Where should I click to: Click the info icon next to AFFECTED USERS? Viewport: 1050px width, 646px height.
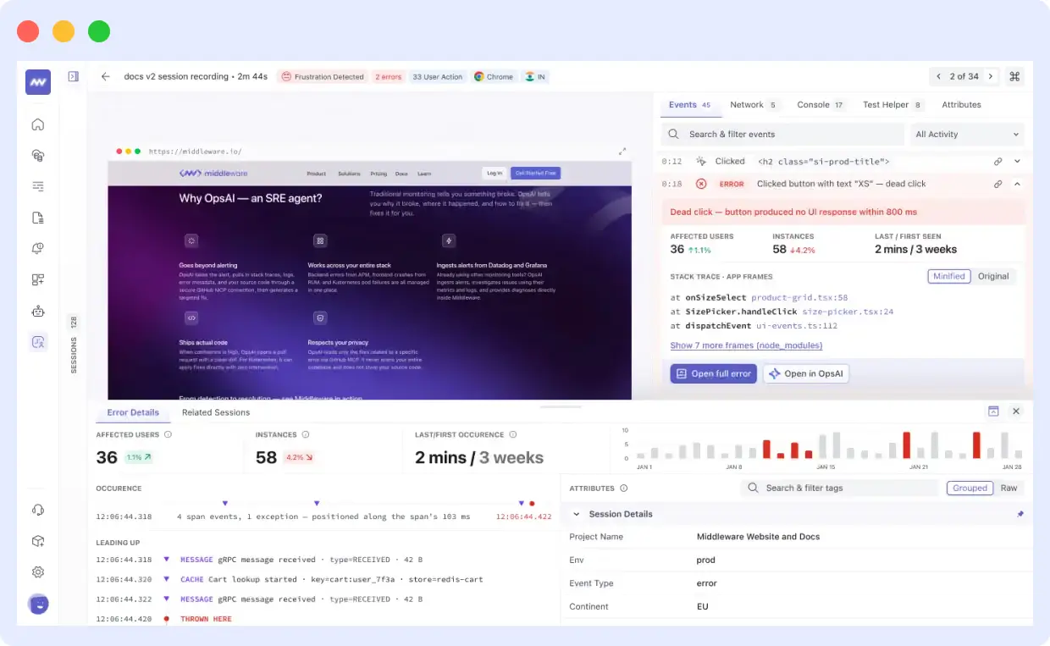point(168,434)
